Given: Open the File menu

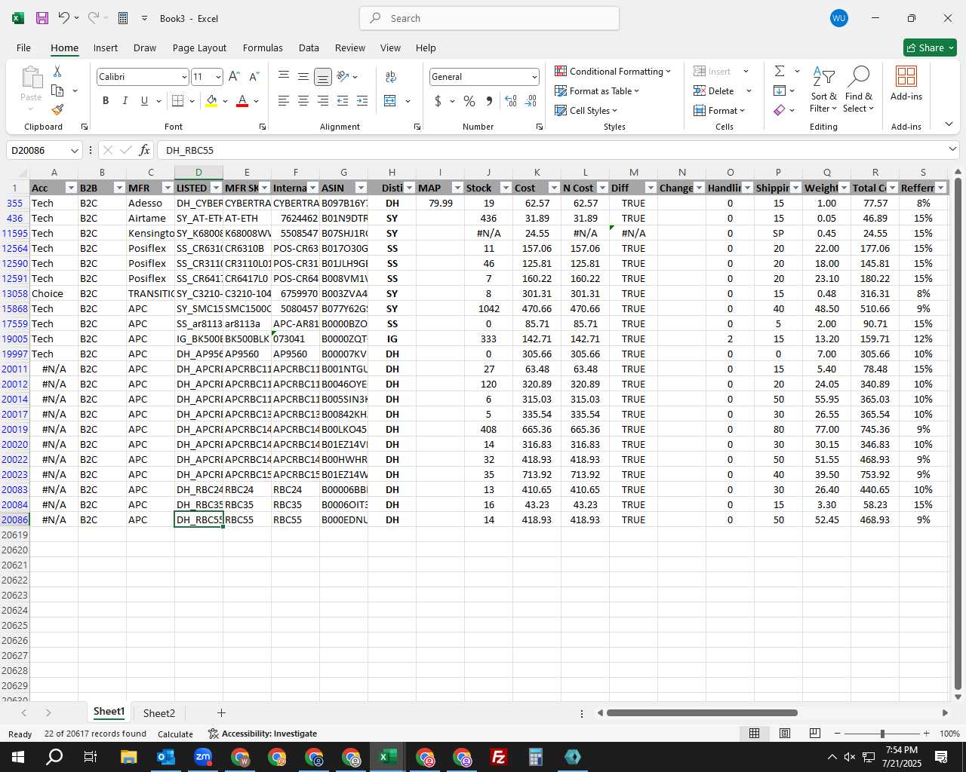Looking at the screenshot, I should tap(23, 47).
